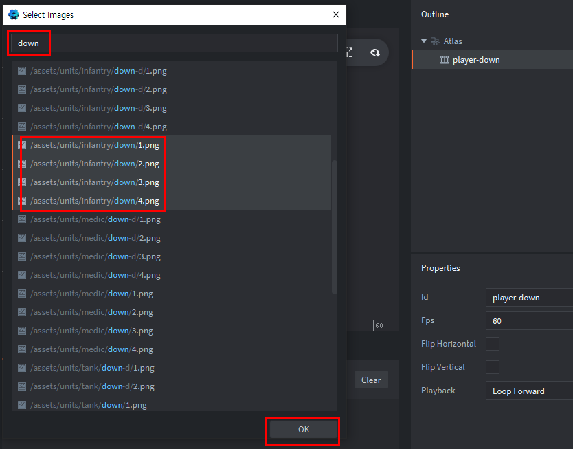Screen dimensions: 573x449
Task: Select /assets/units/medic/down-d/1.png
Action: [171, 219]
